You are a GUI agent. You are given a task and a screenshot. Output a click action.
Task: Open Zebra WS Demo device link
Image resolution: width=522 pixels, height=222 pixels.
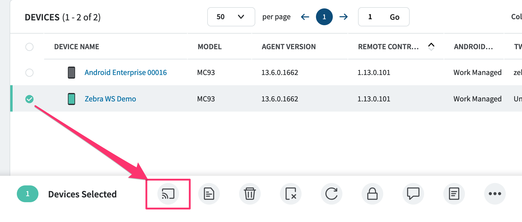110,99
